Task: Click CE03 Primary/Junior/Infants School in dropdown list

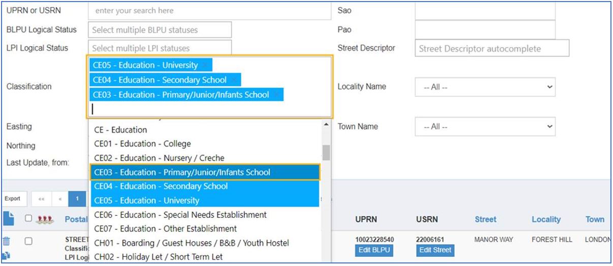Action: (205, 172)
